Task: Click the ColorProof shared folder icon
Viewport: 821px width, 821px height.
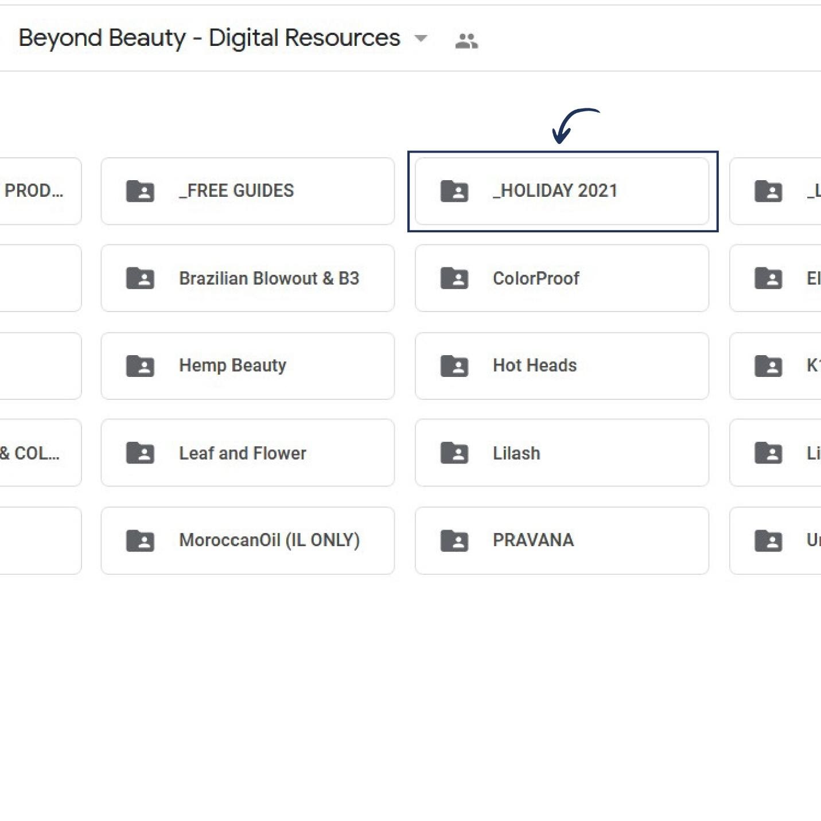Action: tap(454, 278)
